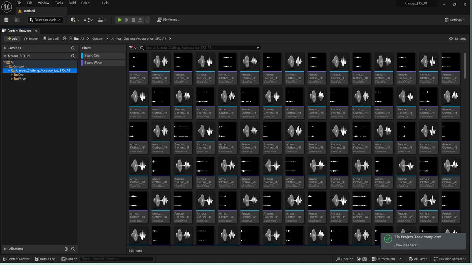The height and width of the screenshot is (265, 472).
Task: Toggle the Sound Cue filter
Action: (103, 56)
